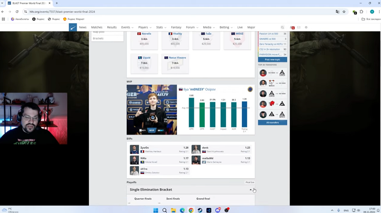Reload the page in the browser
This screenshot has height=213, width=381.
pos(17,11)
